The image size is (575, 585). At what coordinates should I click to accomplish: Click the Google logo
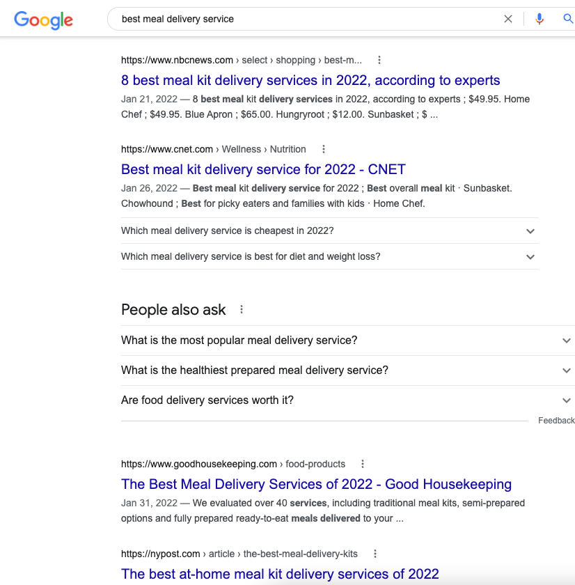(43, 19)
